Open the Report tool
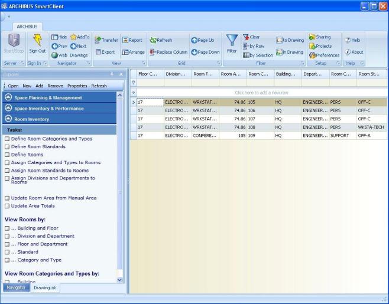The image size is (389, 304). (x=132, y=40)
